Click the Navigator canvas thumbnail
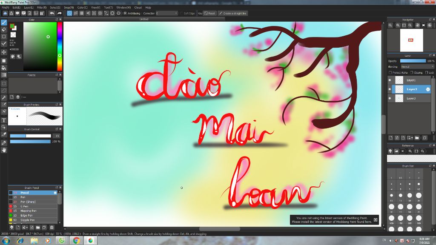 (412, 40)
